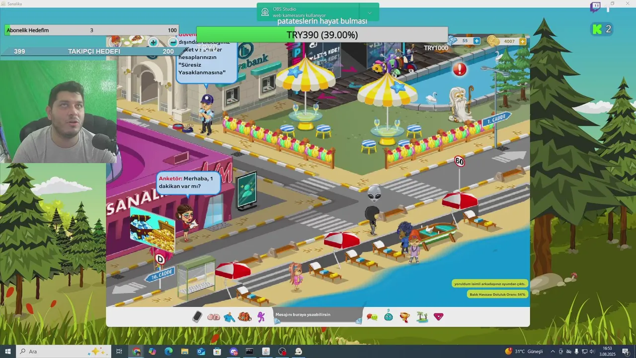The image size is (636, 358).
Task: Click the message field in the chat bar
Action: tap(318, 315)
